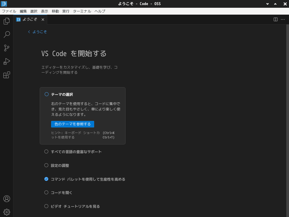289x217 pixels.
Task: Open the Accounts icon in activity bar
Action: click(x=7, y=199)
